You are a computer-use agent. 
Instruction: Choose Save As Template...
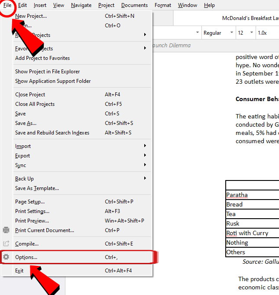pyautogui.click(x=82, y=188)
